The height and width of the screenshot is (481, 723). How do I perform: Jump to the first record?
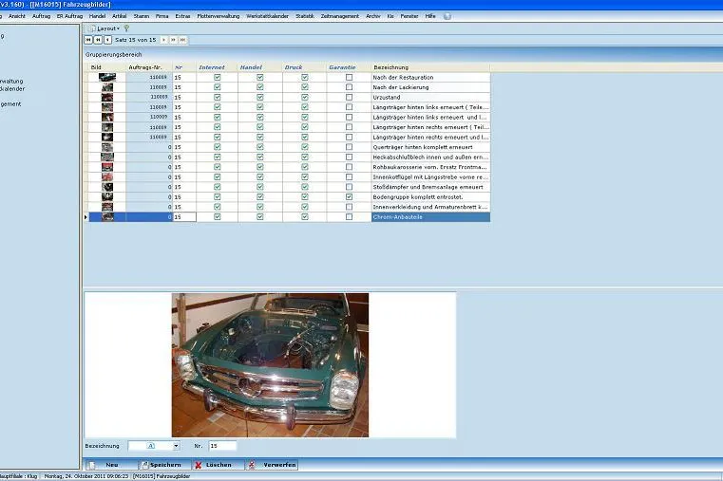pyautogui.click(x=88, y=40)
